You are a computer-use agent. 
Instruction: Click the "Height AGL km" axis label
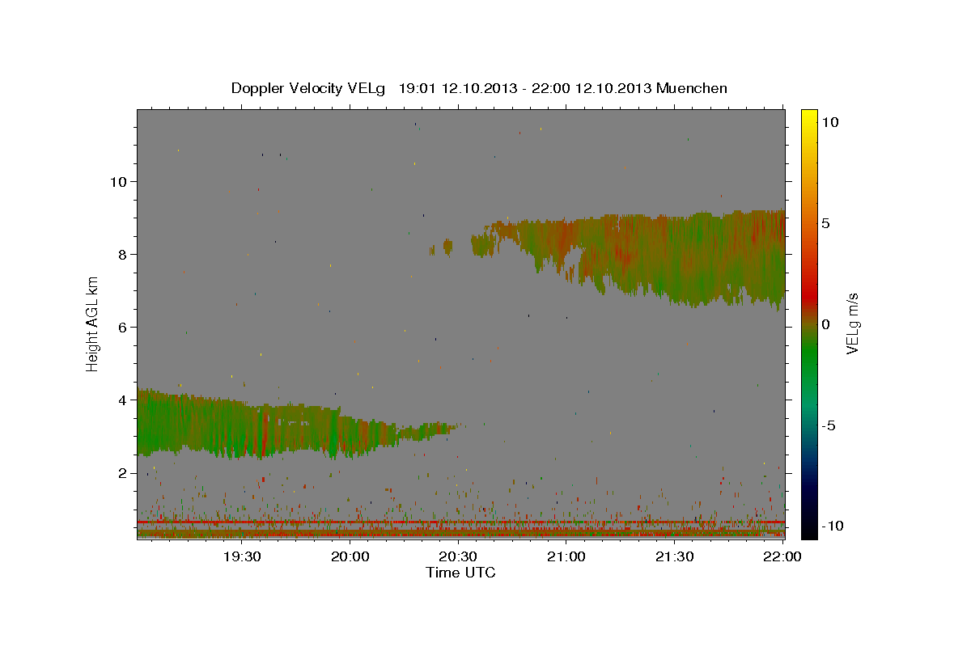(x=92, y=324)
